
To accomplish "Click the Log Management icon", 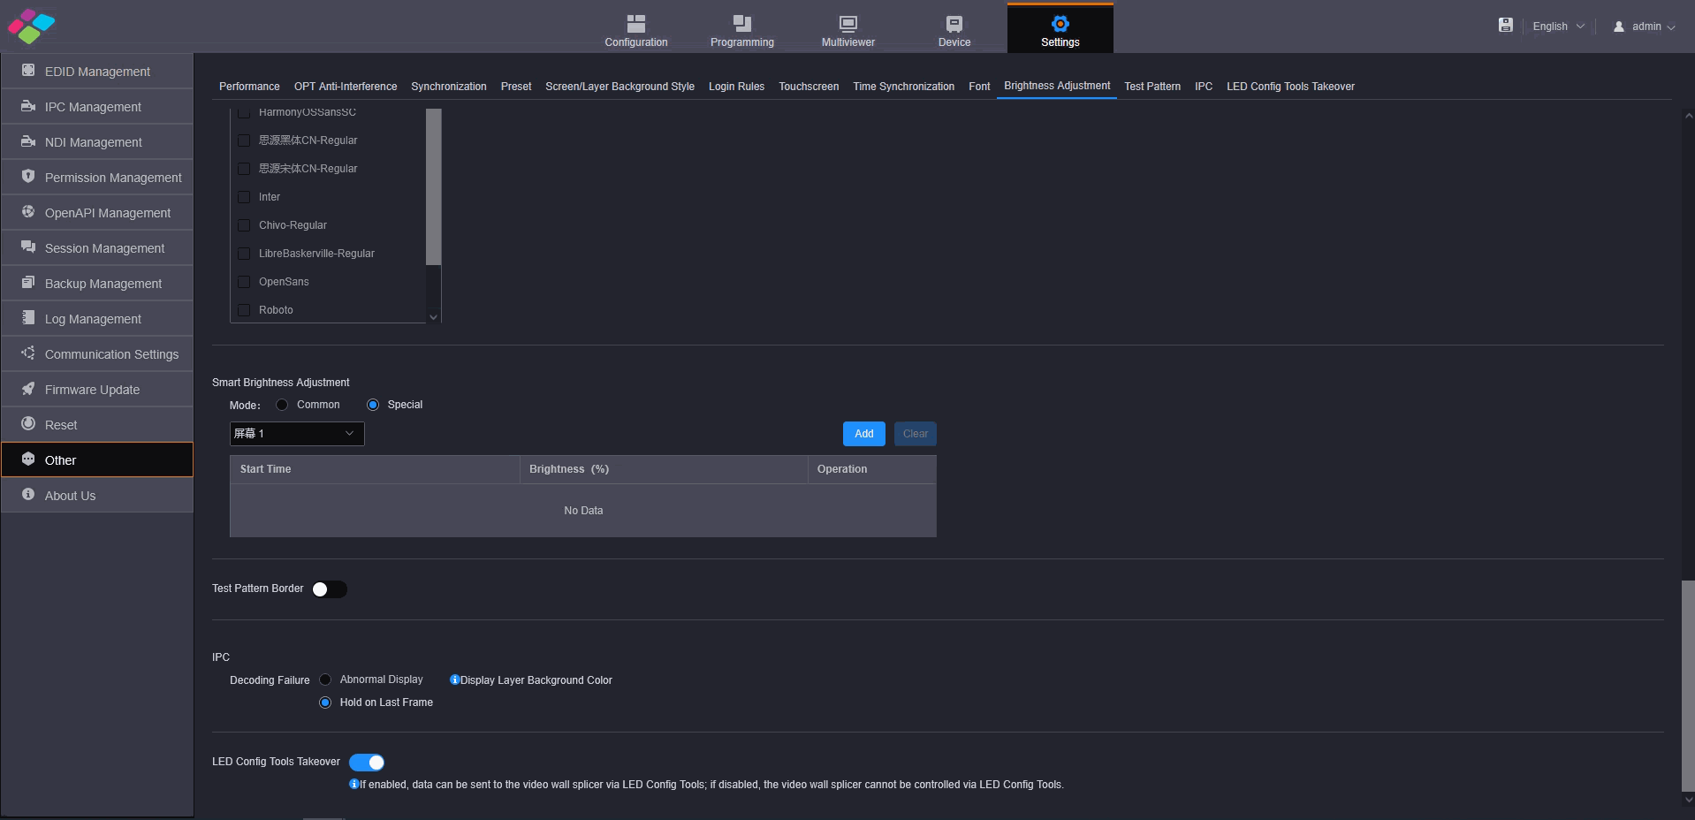I will [x=28, y=318].
